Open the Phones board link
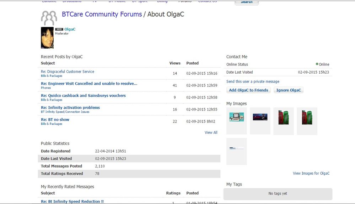Viewport: 355px width, 204px height. pyautogui.click(x=46, y=88)
